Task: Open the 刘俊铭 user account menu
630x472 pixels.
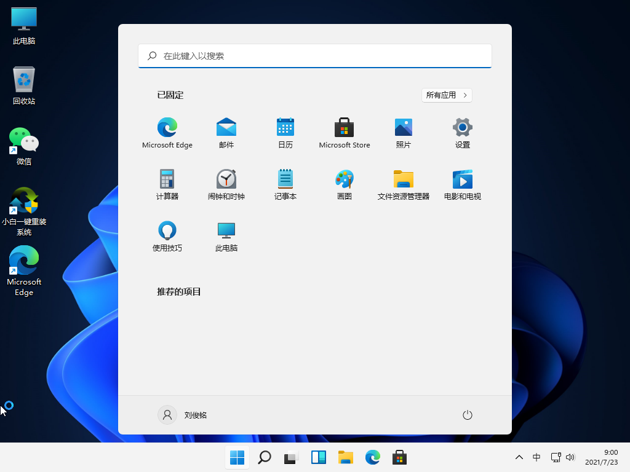Action: (x=183, y=415)
